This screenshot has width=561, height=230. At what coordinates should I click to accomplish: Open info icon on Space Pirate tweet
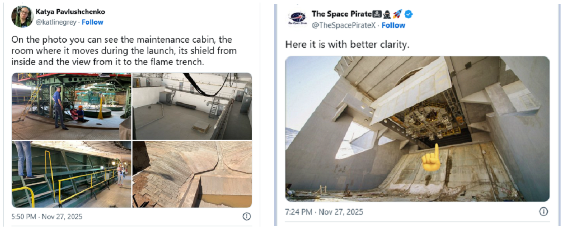click(543, 212)
